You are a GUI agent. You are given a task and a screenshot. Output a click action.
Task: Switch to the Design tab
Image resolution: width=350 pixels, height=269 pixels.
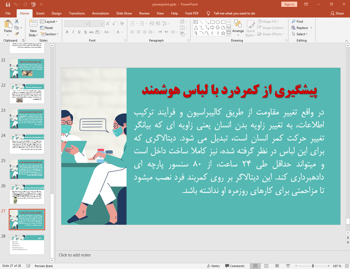[57, 13]
